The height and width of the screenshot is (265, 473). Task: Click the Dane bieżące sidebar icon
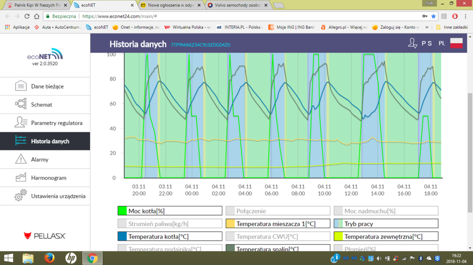pos(21,86)
